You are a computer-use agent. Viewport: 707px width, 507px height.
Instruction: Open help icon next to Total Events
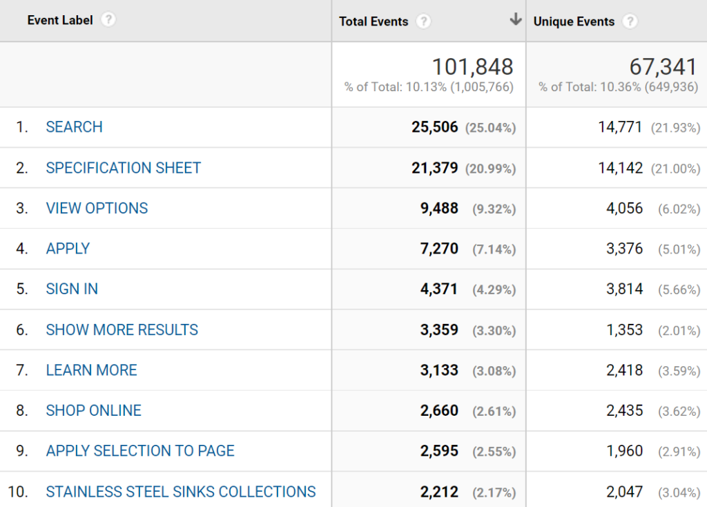tap(423, 21)
